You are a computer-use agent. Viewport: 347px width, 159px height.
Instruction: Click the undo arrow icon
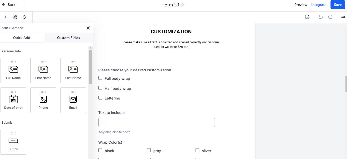(321, 17)
